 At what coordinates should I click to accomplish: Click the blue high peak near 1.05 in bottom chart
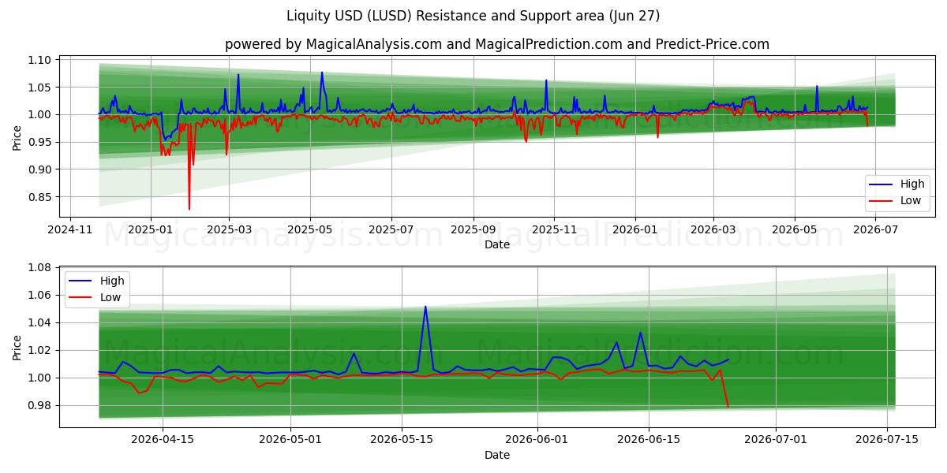(425, 307)
